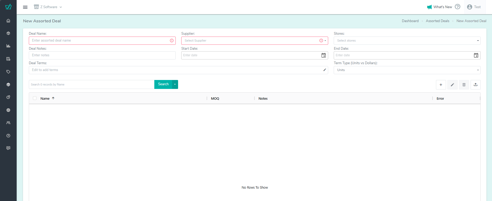Click the pencil icon in Deal Terms
This screenshot has width=492, height=201.
tap(324, 70)
